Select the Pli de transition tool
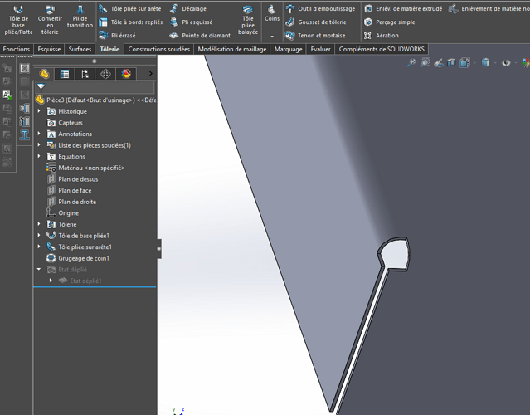The image size is (530, 415). coord(80,19)
